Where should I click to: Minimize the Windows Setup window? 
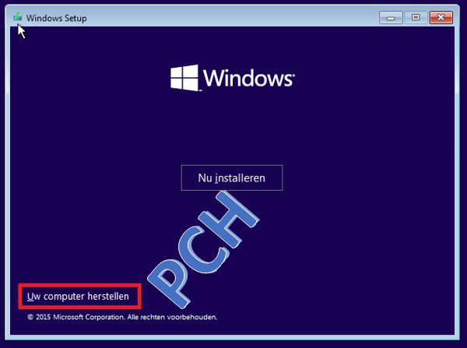(391, 18)
